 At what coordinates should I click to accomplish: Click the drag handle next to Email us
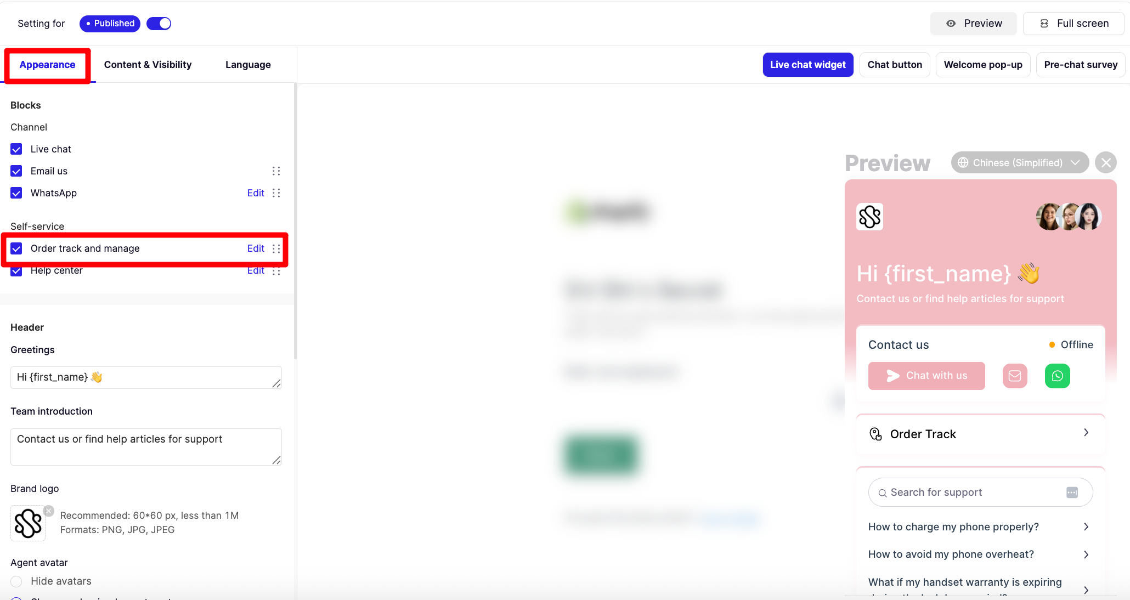[276, 171]
